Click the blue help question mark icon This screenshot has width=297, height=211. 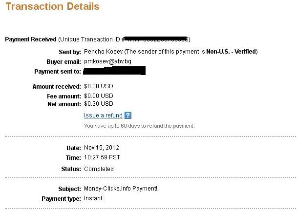pyautogui.click(x=128, y=115)
